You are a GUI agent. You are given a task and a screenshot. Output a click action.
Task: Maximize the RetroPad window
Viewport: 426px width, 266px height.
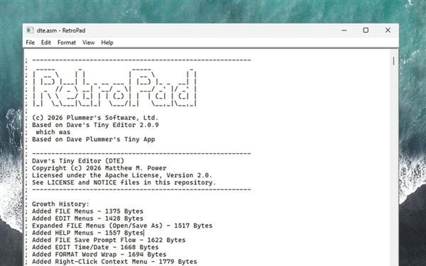pos(366,30)
